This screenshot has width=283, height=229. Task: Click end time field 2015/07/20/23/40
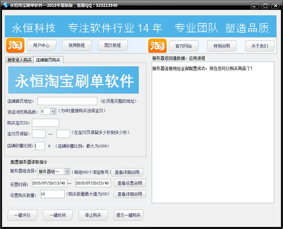click(93, 183)
